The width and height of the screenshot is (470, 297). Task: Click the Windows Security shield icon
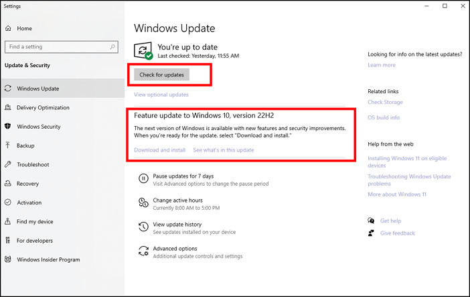(8, 126)
